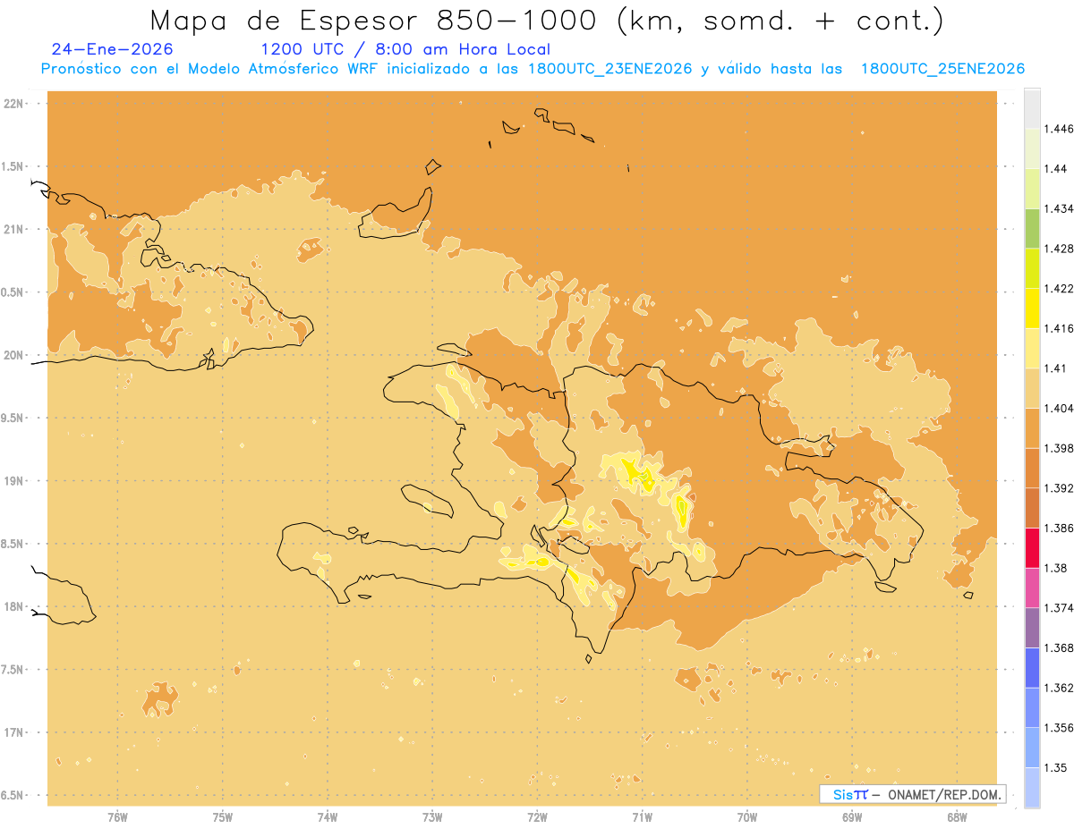Click the '9.5N' latitude label
This screenshot has width=1074, height=829.
coord(13,419)
